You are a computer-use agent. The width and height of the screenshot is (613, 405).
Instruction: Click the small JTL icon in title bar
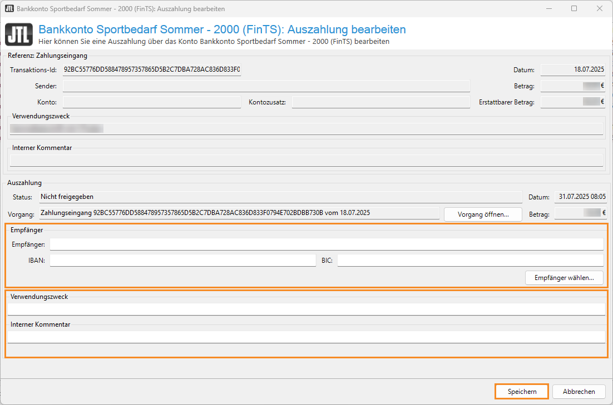point(9,9)
